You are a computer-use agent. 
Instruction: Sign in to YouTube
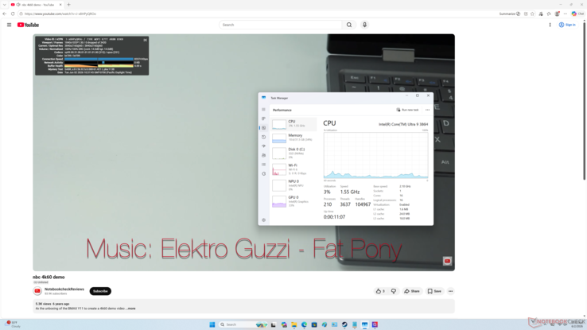(x=567, y=25)
